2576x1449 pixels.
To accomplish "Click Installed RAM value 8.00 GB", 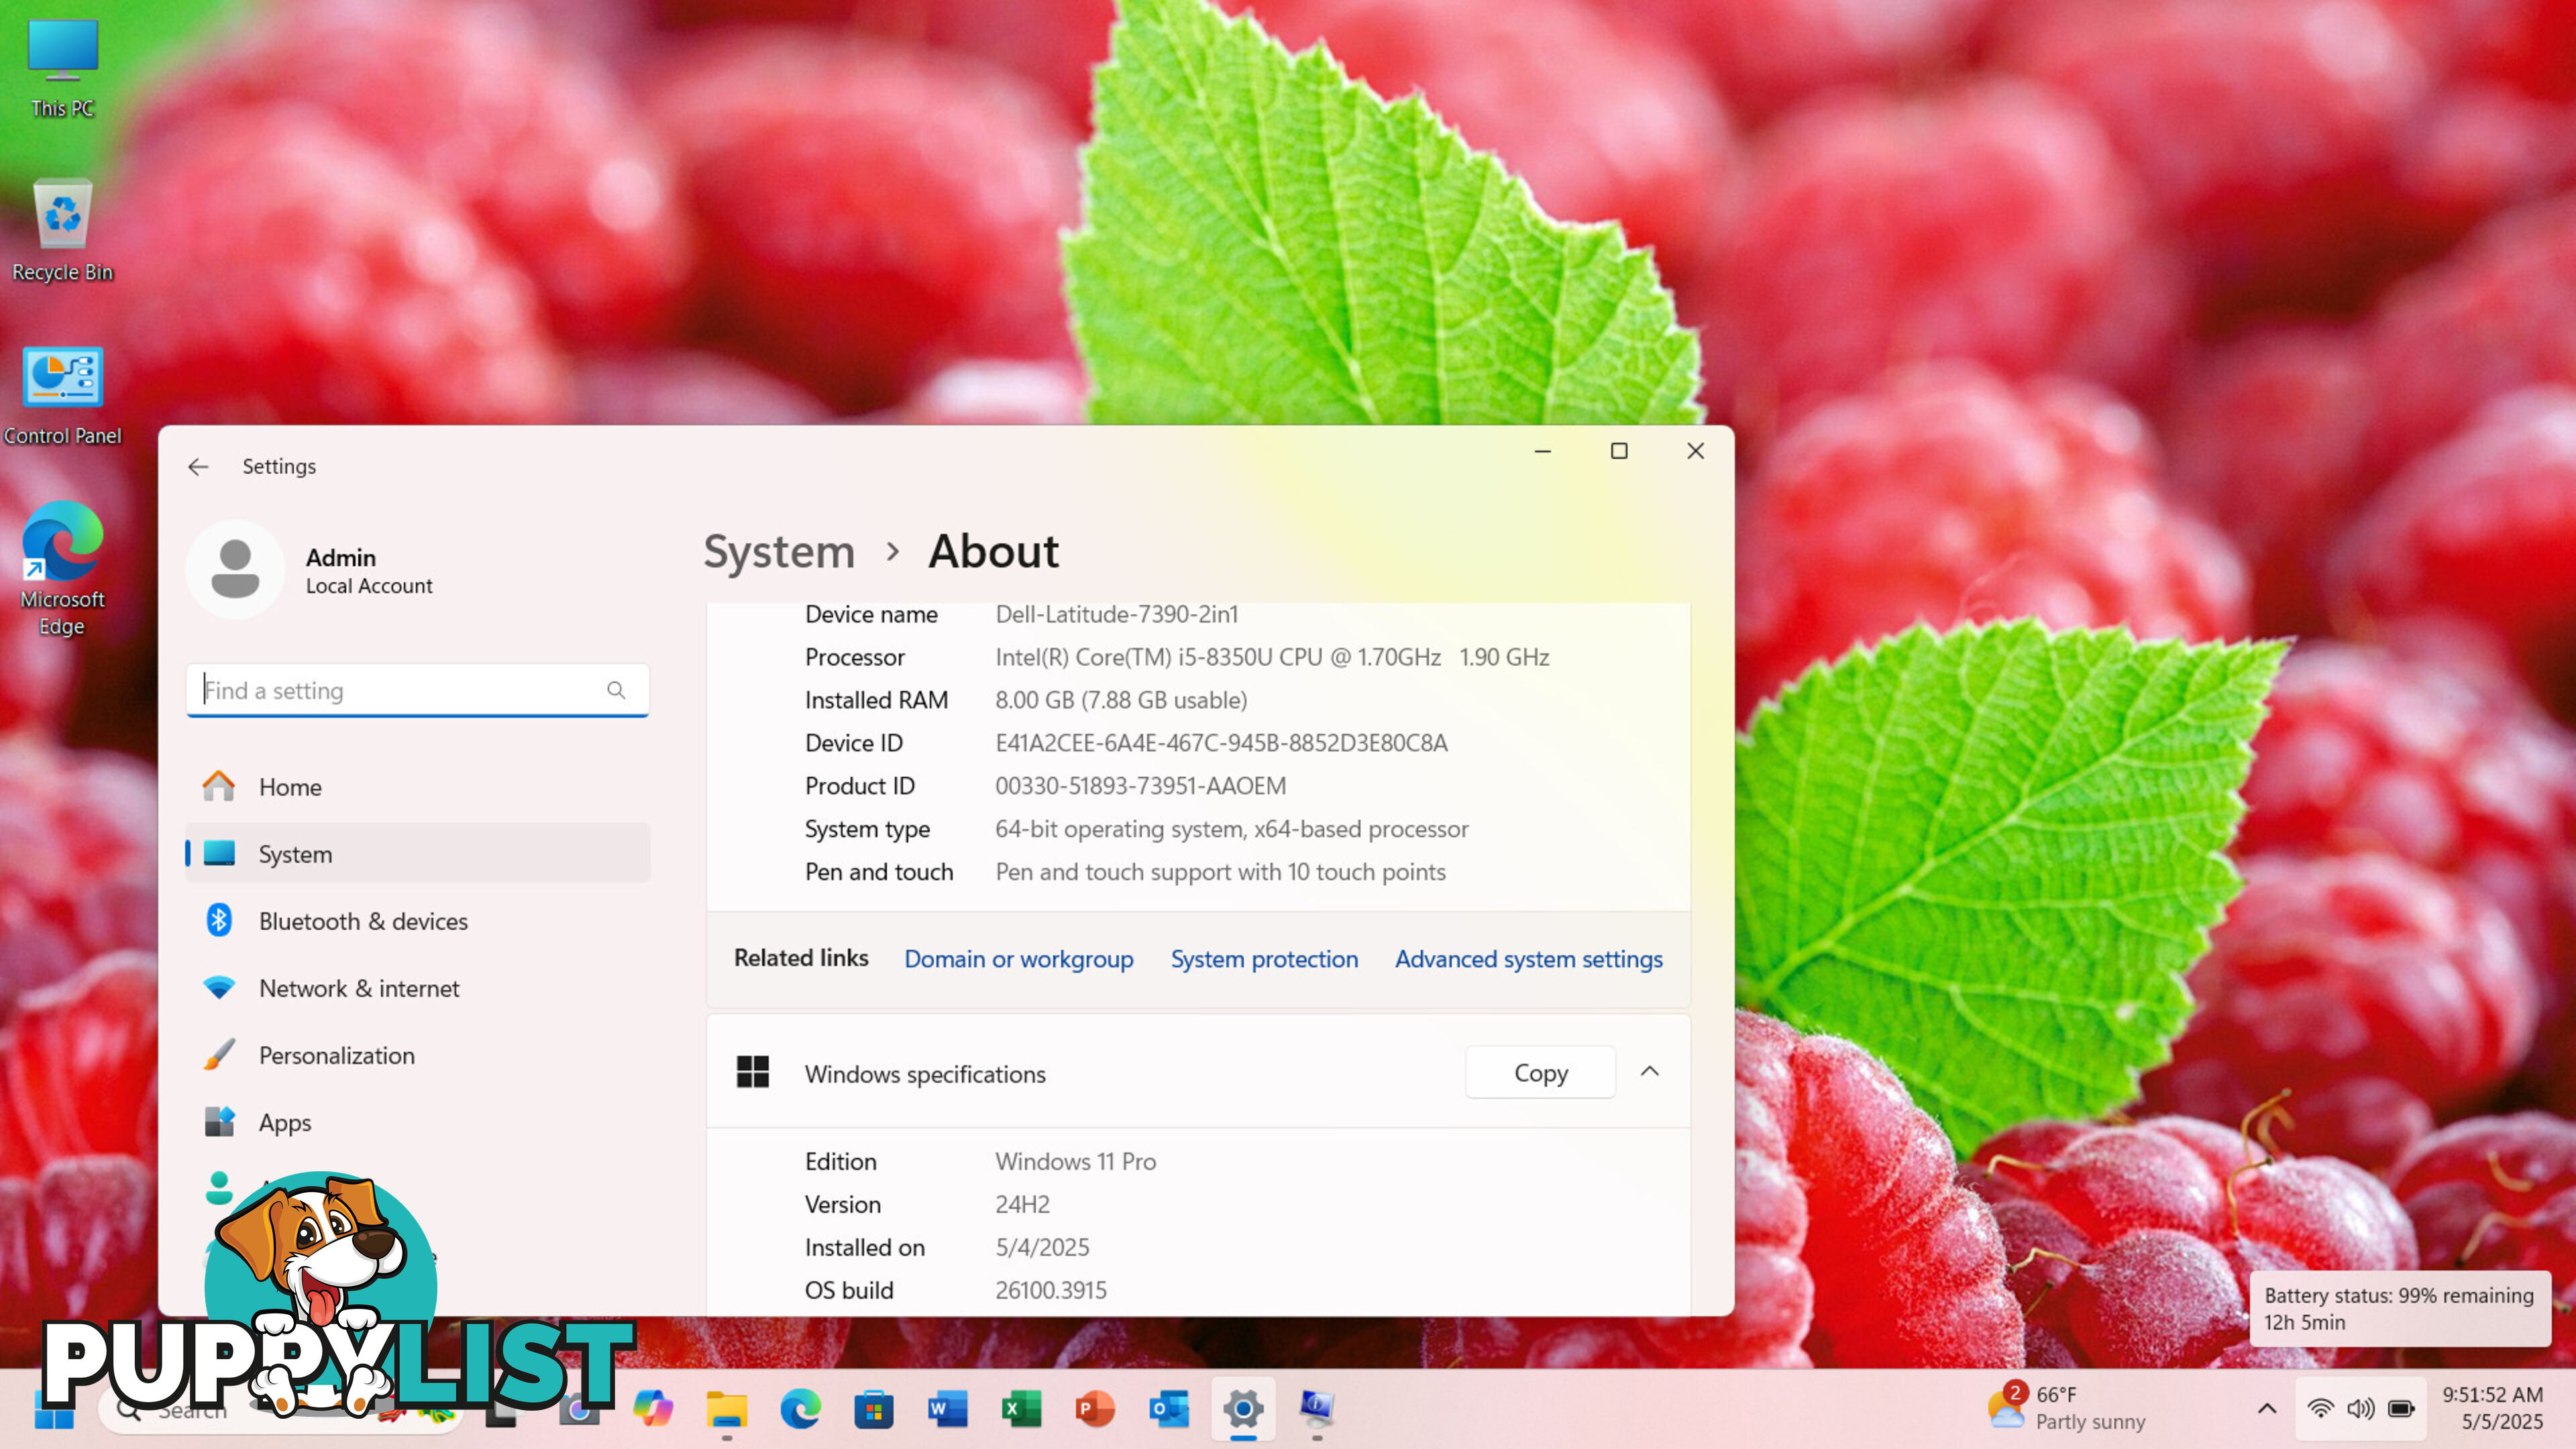I will pos(1121,700).
